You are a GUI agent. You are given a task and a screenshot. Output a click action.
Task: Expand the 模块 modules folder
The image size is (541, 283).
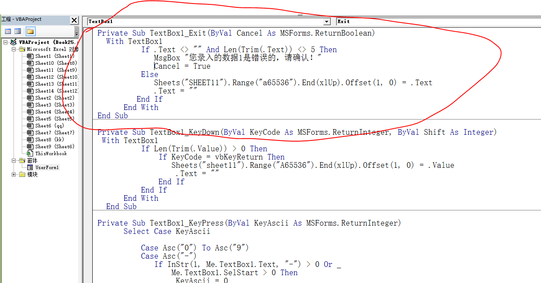14,174
